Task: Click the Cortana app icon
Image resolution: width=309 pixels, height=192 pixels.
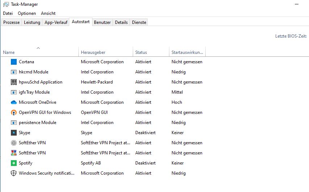Action: coord(14,62)
